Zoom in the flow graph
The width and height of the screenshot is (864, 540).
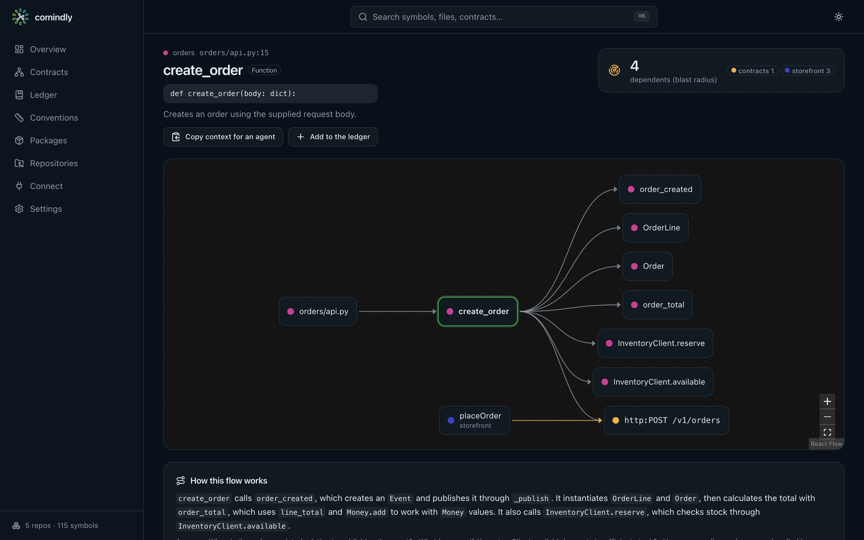[827, 401]
